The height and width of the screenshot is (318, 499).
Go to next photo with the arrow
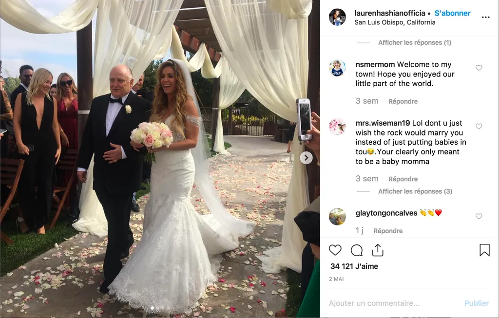306,158
